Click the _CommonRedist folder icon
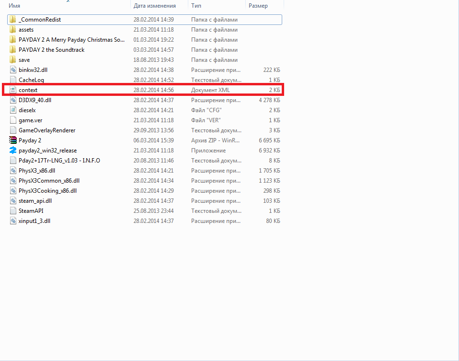Viewport: 459px width, 361px height. point(13,20)
